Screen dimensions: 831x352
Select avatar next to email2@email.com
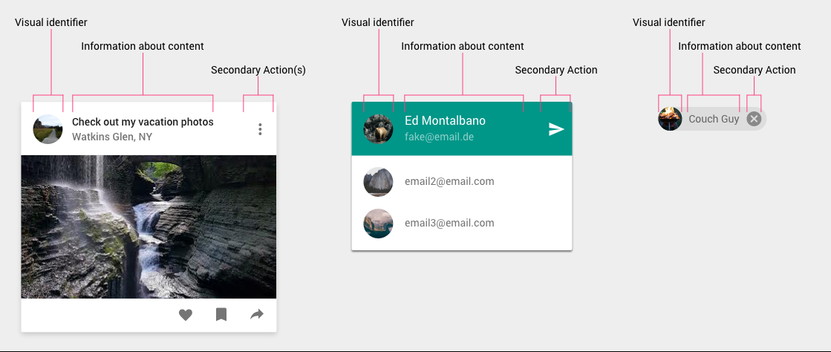click(x=379, y=182)
